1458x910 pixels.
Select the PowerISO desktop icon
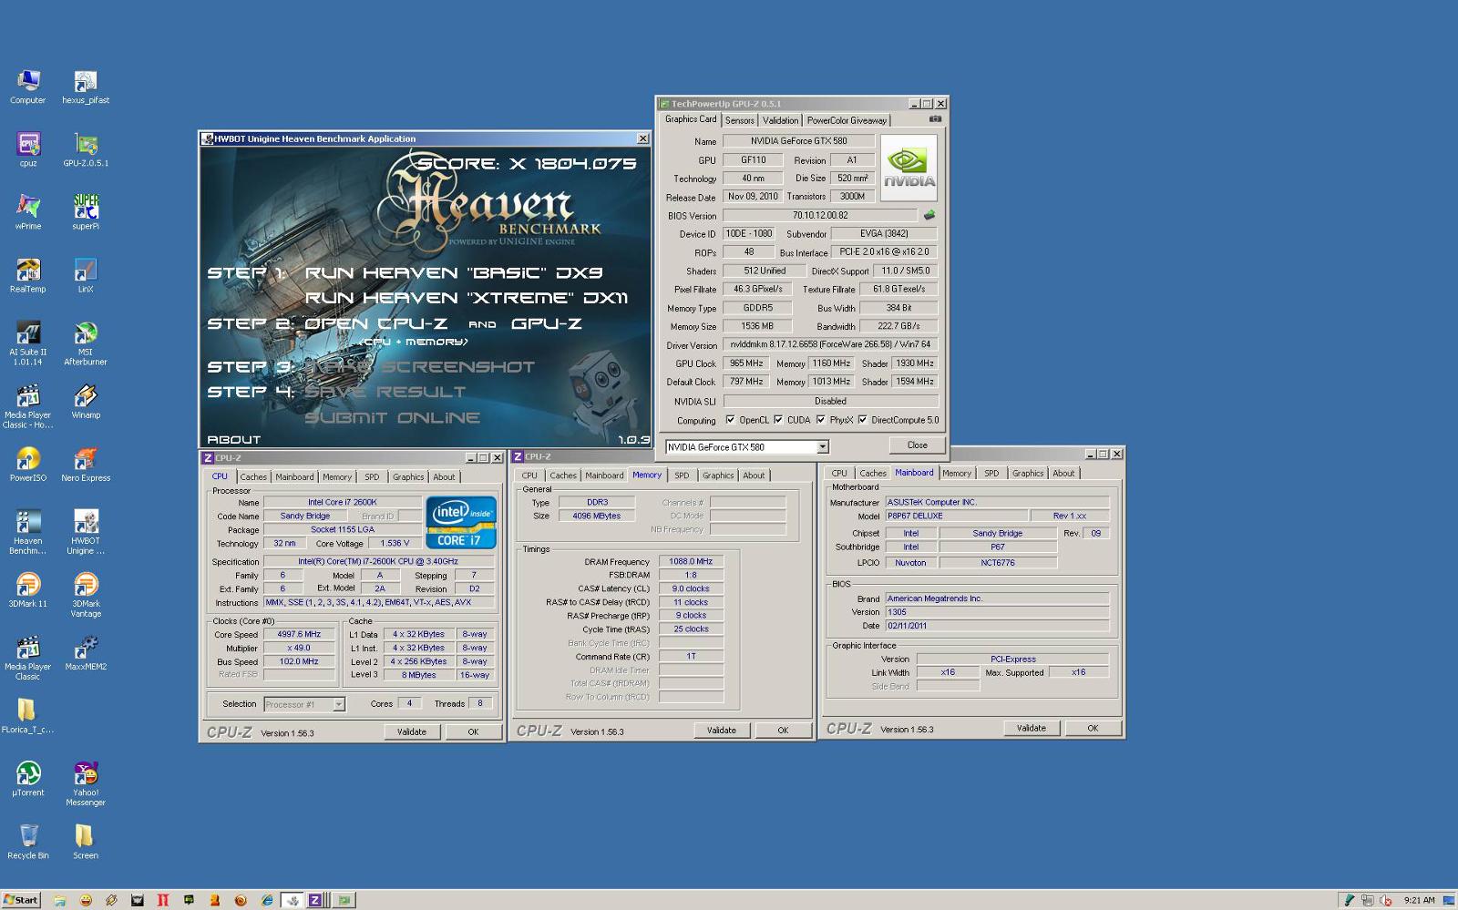[x=27, y=465]
